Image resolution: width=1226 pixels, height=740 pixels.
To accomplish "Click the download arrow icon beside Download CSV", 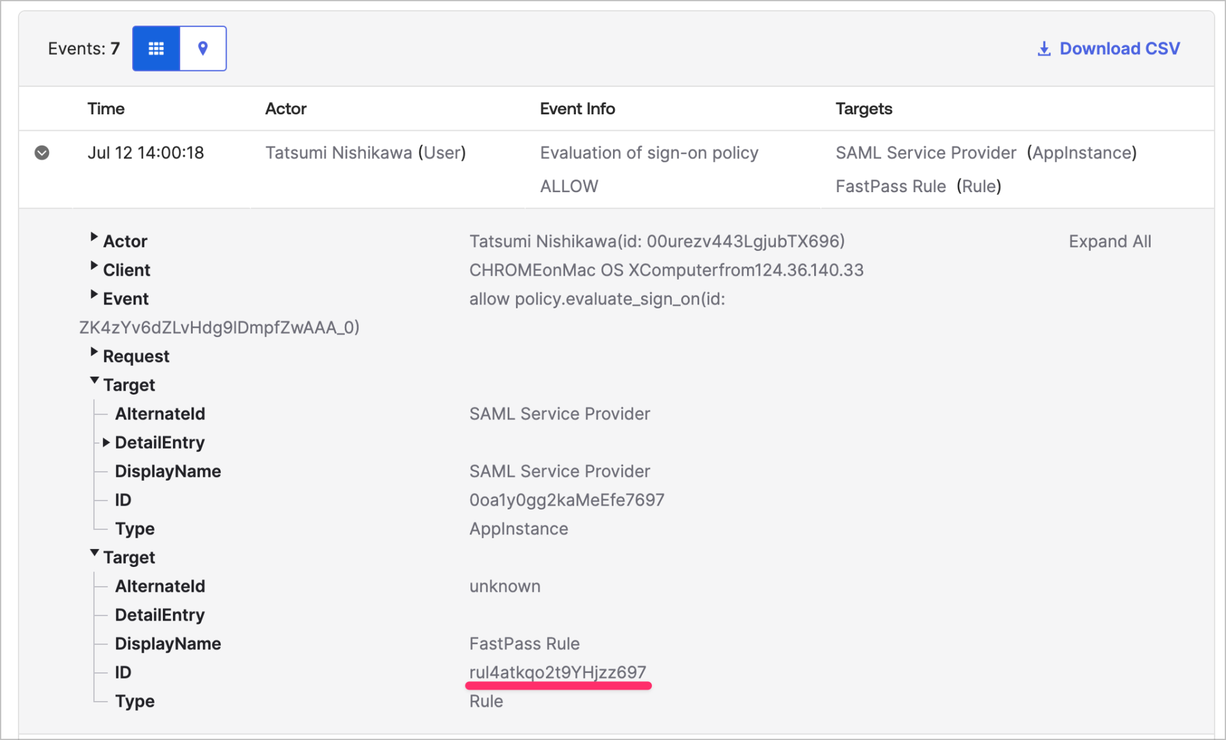I will [1043, 48].
